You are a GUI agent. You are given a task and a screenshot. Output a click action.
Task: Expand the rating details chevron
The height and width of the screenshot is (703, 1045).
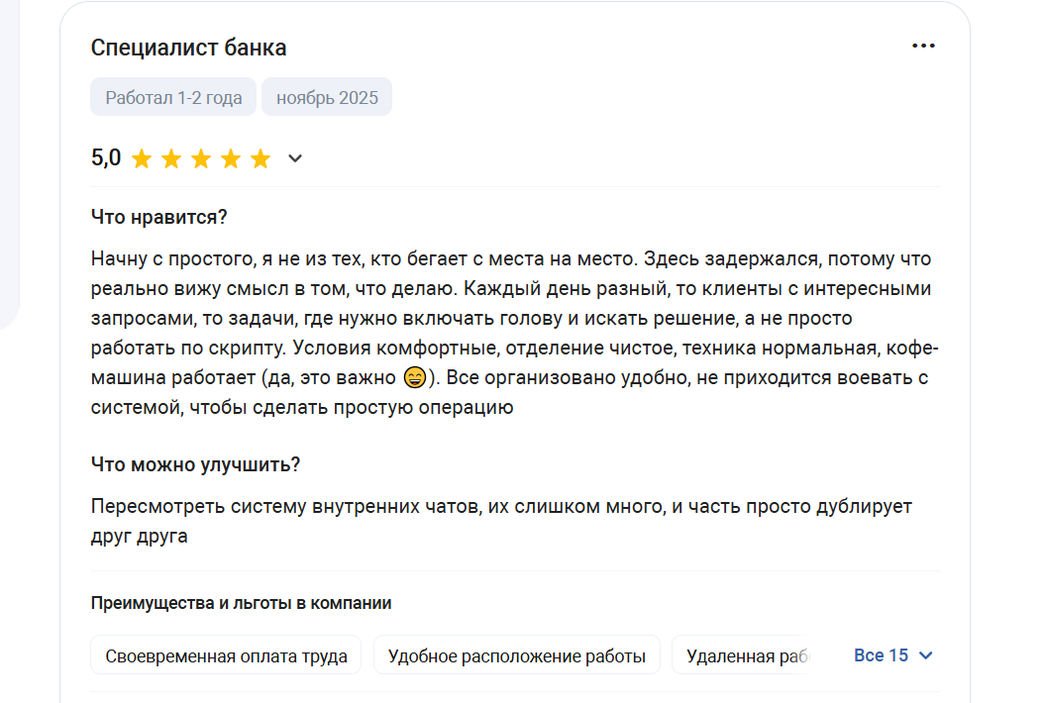click(294, 158)
